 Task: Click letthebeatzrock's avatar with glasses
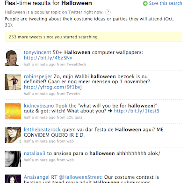(x=13, y=135)
